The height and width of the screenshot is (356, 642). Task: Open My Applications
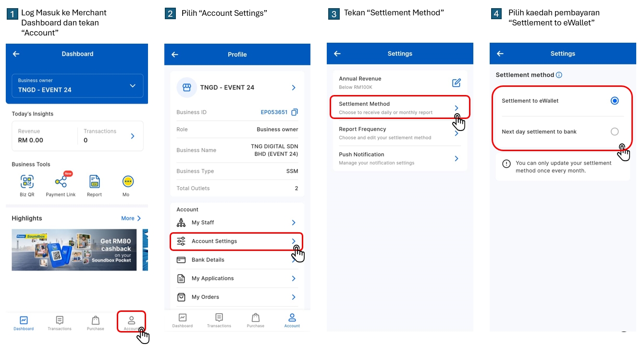(x=237, y=278)
